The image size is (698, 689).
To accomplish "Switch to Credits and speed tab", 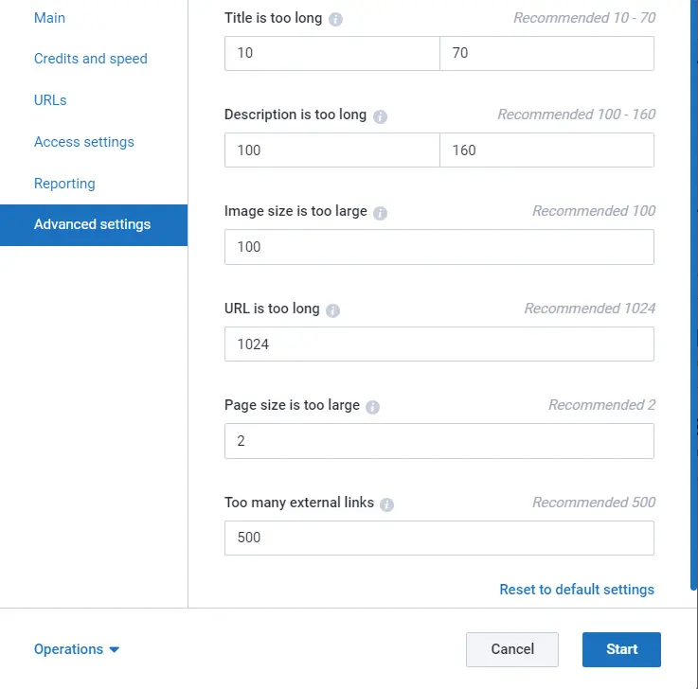I will coord(90,59).
